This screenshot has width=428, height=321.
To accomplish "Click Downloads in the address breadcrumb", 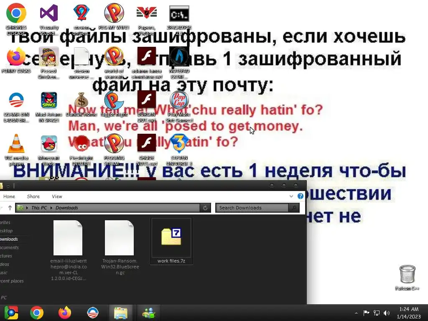I will 67,208.
